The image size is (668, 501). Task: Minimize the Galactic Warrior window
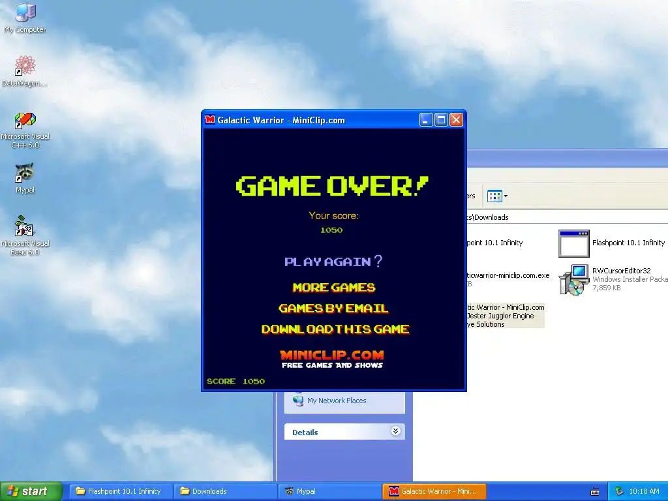[x=426, y=120]
